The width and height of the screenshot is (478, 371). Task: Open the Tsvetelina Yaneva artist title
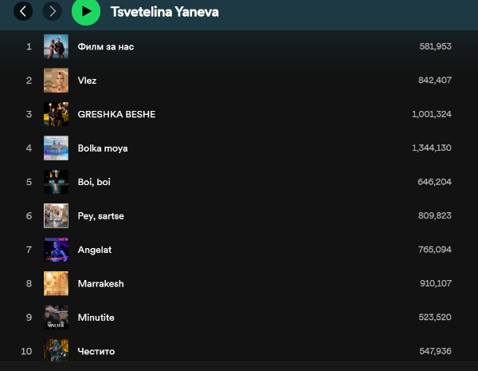coord(164,12)
